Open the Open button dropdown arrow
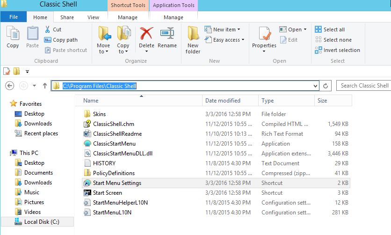Image resolution: width=391 pixels, height=235 pixels. [305, 29]
